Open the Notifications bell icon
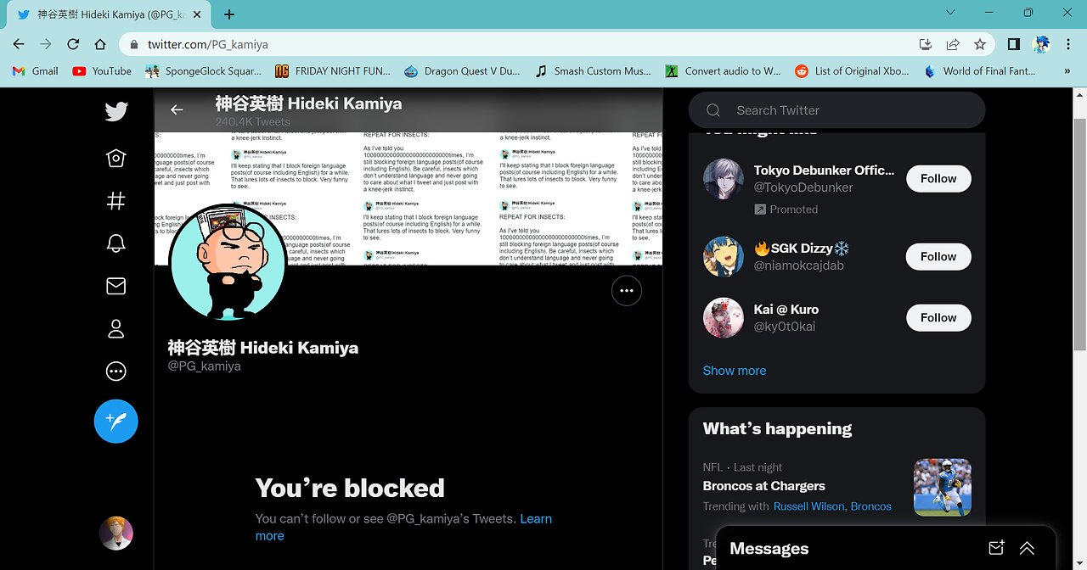 [x=116, y=243]
